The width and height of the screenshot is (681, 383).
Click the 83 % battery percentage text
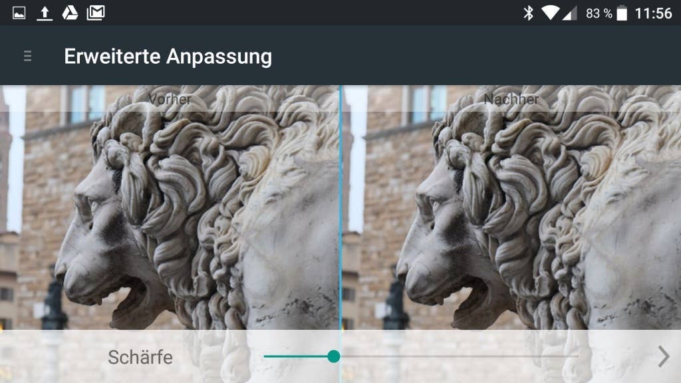(599, 13)
